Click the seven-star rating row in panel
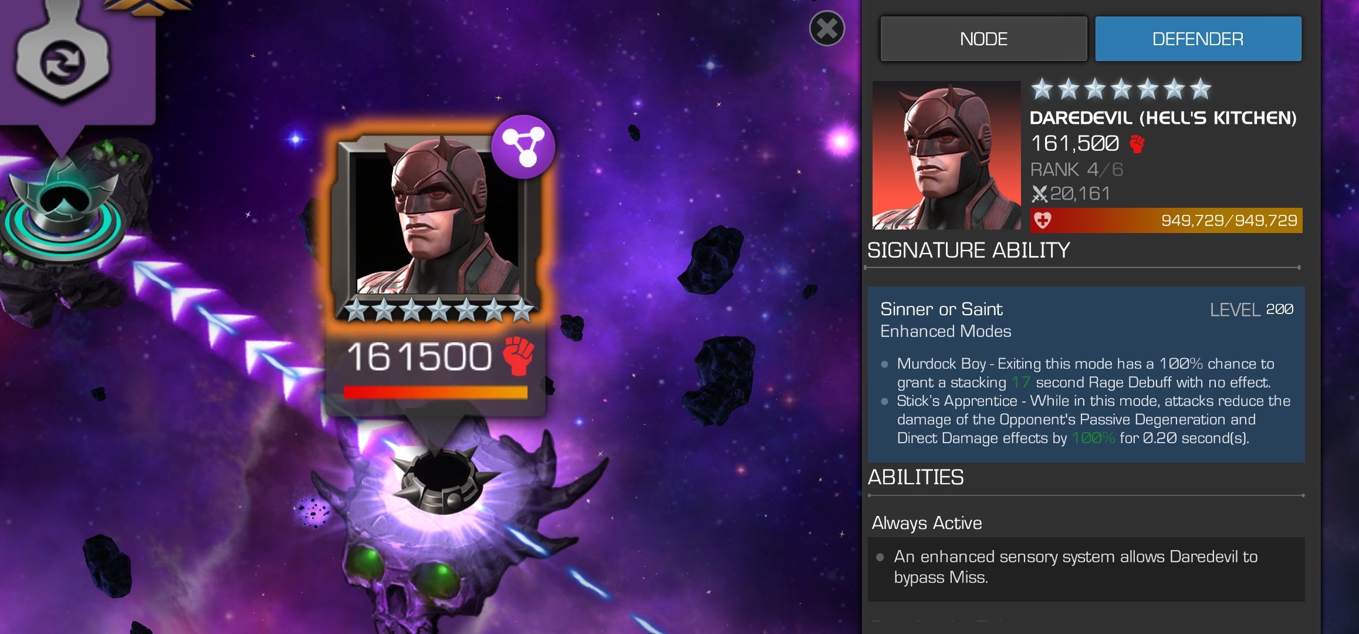This screenshot has height=634, width=1359. click(x=1121, y=90)
